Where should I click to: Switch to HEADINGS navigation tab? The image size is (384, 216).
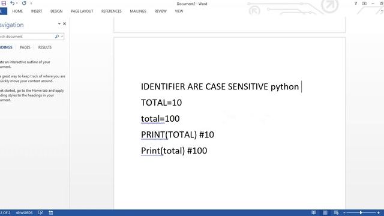[x=6, y=47]
